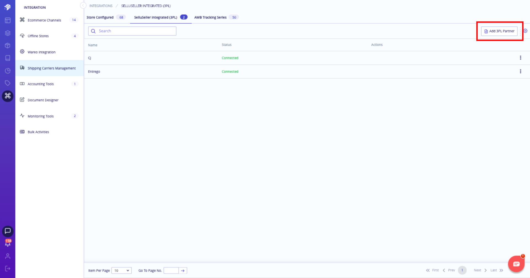Collapse the breadcrumb with the left chevron circle

point(83,5)
